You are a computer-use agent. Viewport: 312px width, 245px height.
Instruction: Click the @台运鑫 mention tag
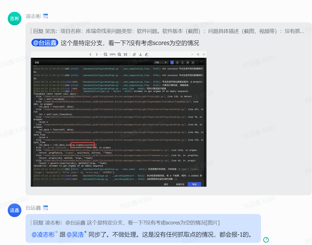[45, 43]
